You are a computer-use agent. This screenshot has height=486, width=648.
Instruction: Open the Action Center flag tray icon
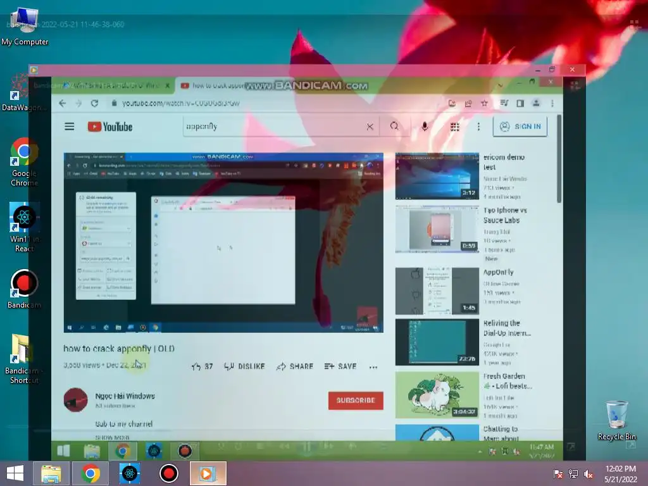(558, 473)
